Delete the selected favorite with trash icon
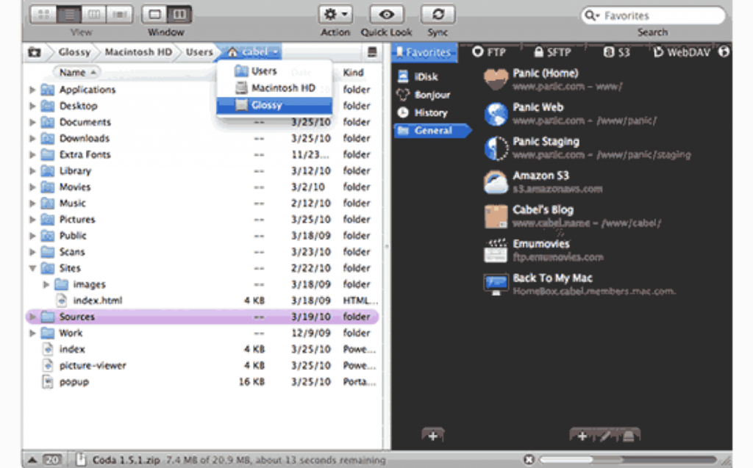Viewport: 753px width, 468px height. tap(628, 436)
